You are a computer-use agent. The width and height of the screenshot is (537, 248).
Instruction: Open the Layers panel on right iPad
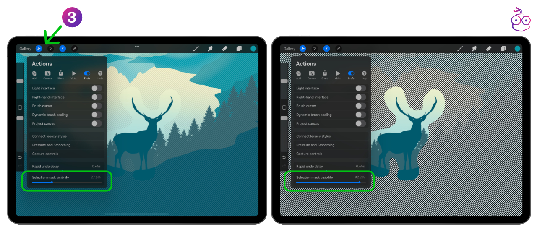(503, 49)
